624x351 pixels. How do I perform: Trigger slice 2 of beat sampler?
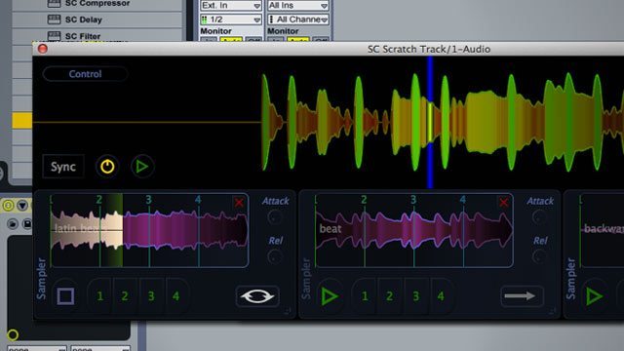(x=390, y=296)
